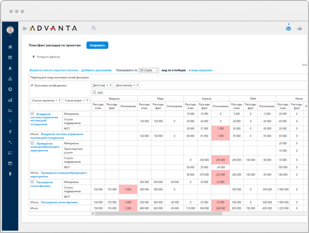309x233 pixels.
Task: Collapse the 2020 year group
Action: 94,92
